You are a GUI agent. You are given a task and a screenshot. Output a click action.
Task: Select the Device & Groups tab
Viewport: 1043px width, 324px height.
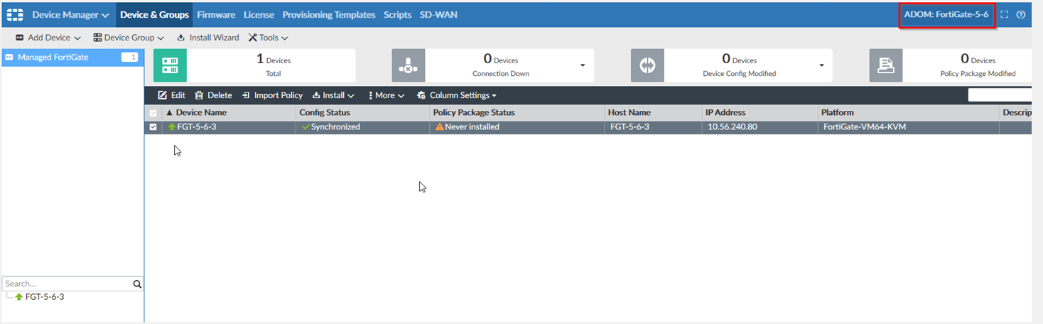click(x=154, y=14)
